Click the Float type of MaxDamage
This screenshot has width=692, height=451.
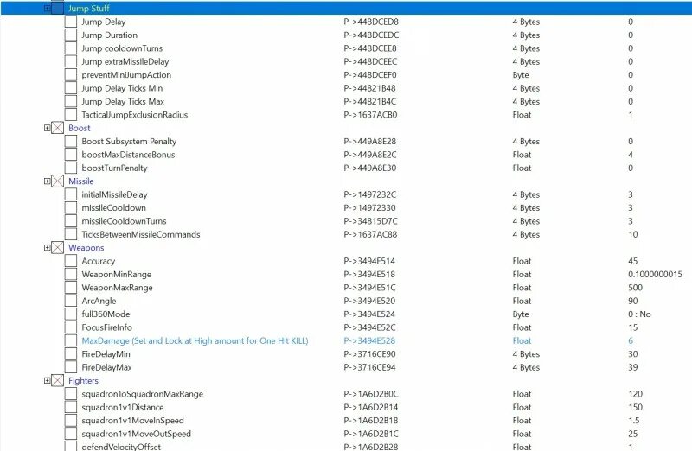[522, 340]
